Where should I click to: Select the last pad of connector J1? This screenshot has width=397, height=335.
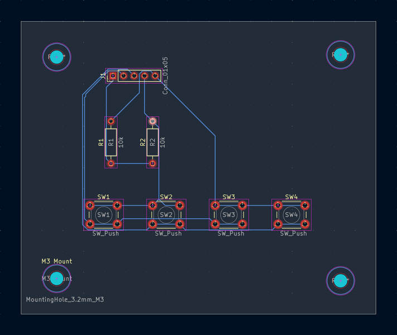point(155,75)
